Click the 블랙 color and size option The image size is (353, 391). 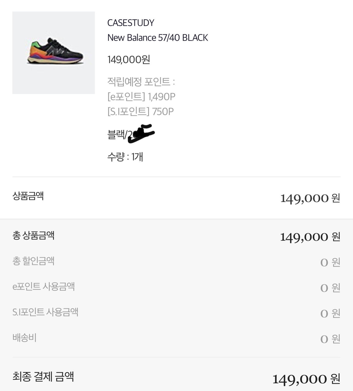click(131, 134)
